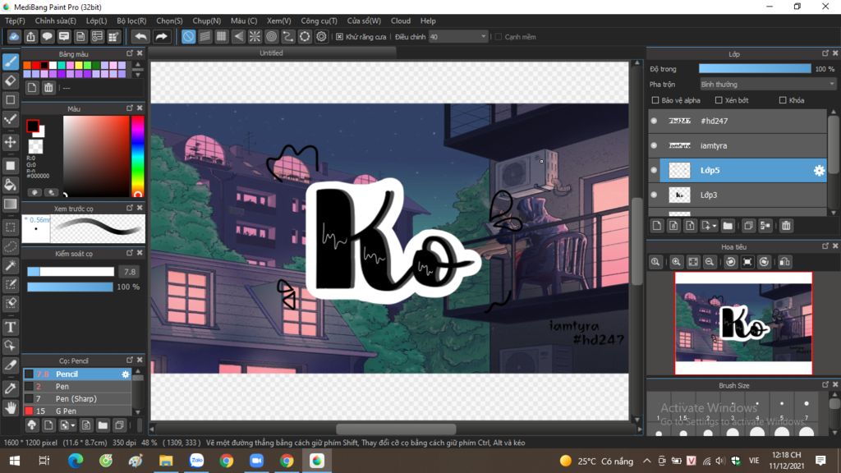Select the Eraser tool

point(10,81)
